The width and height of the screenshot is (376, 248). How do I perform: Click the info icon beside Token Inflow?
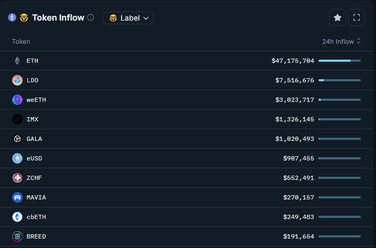pyautogui.click(x=91, y=17)
